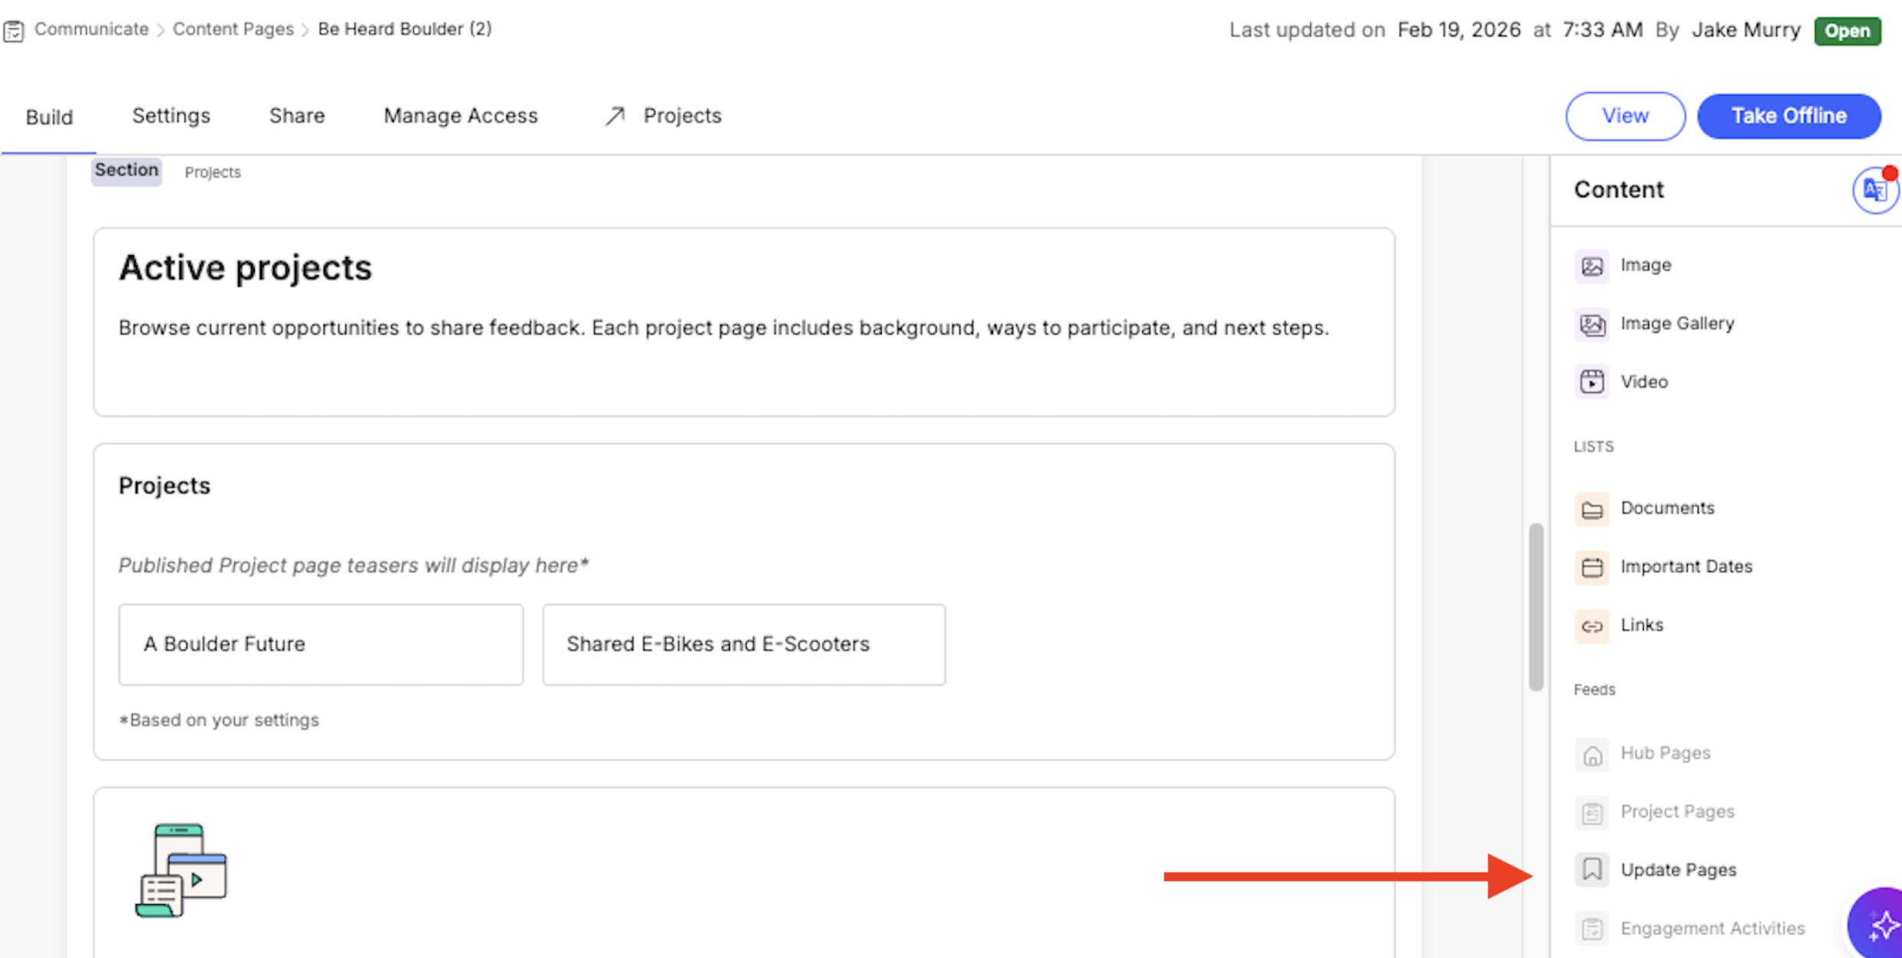1902x958 pixels.
Task: Select the Image Gallery icon
Action: pos(1591,325)
